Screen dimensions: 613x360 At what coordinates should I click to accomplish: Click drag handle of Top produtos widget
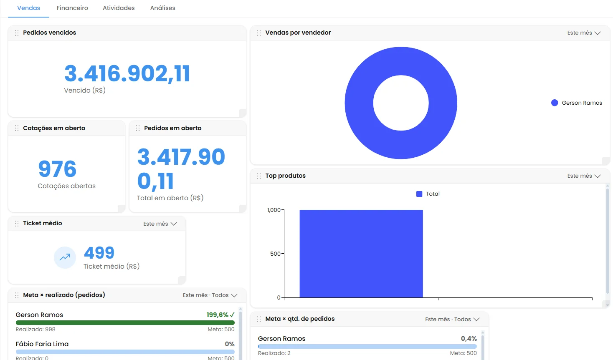point(259,176)
